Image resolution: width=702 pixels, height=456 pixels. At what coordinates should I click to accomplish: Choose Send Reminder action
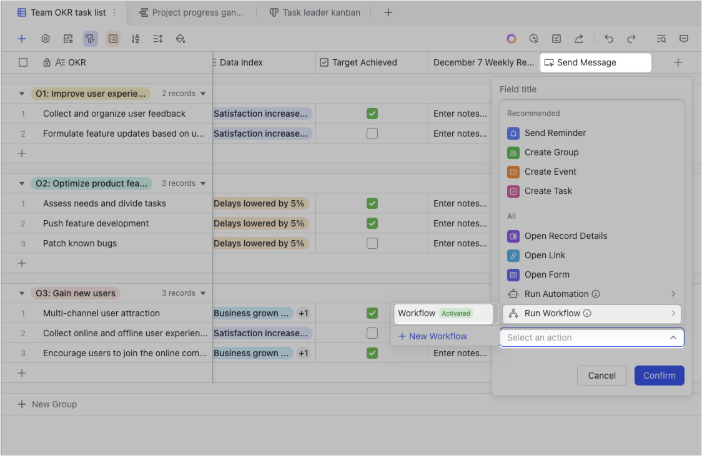591,133
